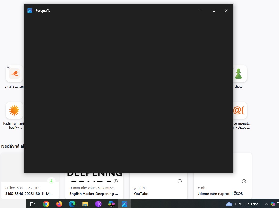This screenshot has height=208, width=279.
Task: Open Radar na mapě bouřky shortcut
Action: [14, 110]
